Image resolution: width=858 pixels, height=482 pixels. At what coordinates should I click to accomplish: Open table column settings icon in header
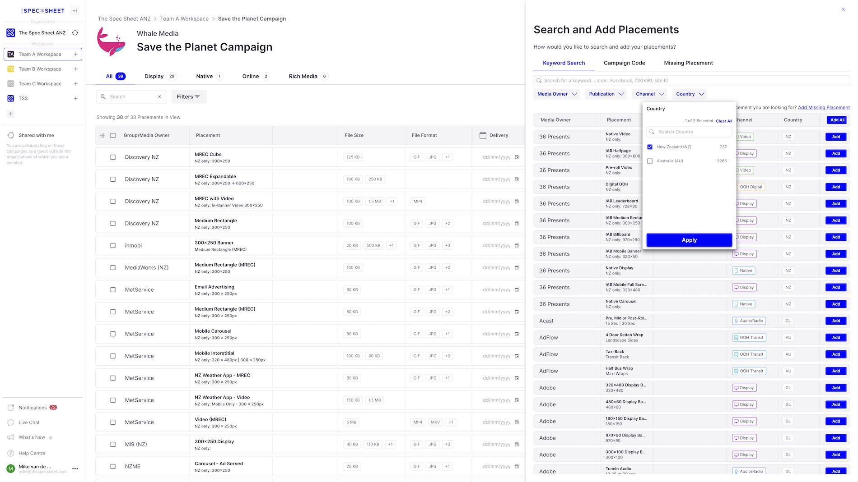[x=102, y=135]
